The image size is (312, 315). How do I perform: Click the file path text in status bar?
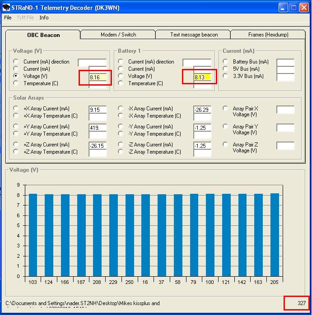83,305
